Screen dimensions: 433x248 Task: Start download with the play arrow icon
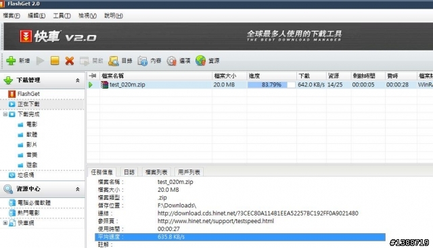coord(41,61)
